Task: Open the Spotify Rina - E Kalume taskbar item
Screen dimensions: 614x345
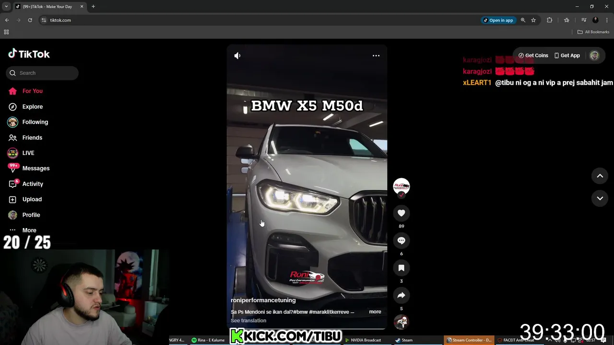Action: click(208, 340)
